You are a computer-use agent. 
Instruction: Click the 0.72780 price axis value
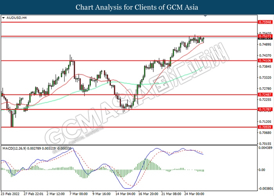265,89
